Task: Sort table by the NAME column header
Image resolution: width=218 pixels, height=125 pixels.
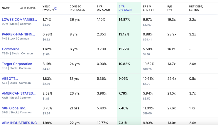Action: (x=6, y=8)
